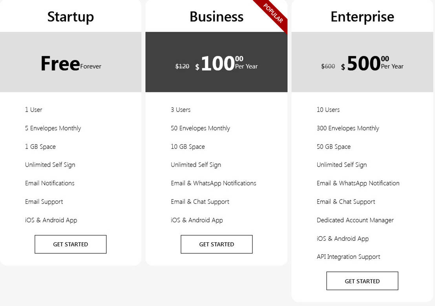Click 50 Envelopes Monthly under Business

[200, 128]
